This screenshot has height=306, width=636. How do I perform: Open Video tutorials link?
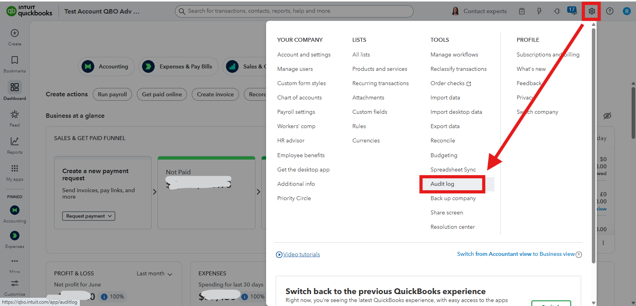301,255
